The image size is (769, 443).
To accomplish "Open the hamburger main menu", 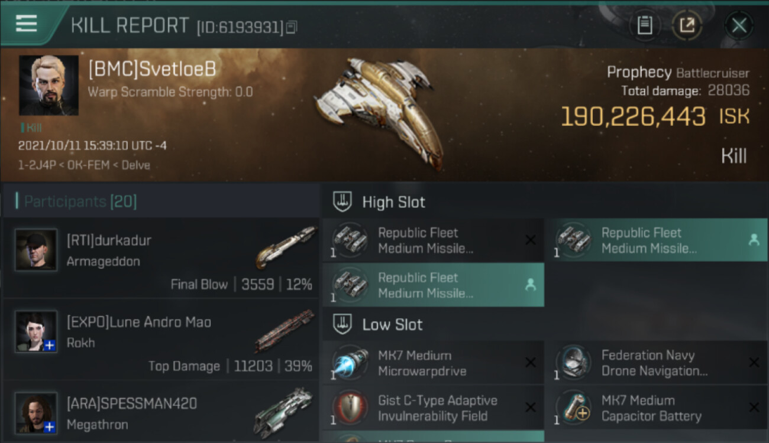I will (x=27, y=24).
